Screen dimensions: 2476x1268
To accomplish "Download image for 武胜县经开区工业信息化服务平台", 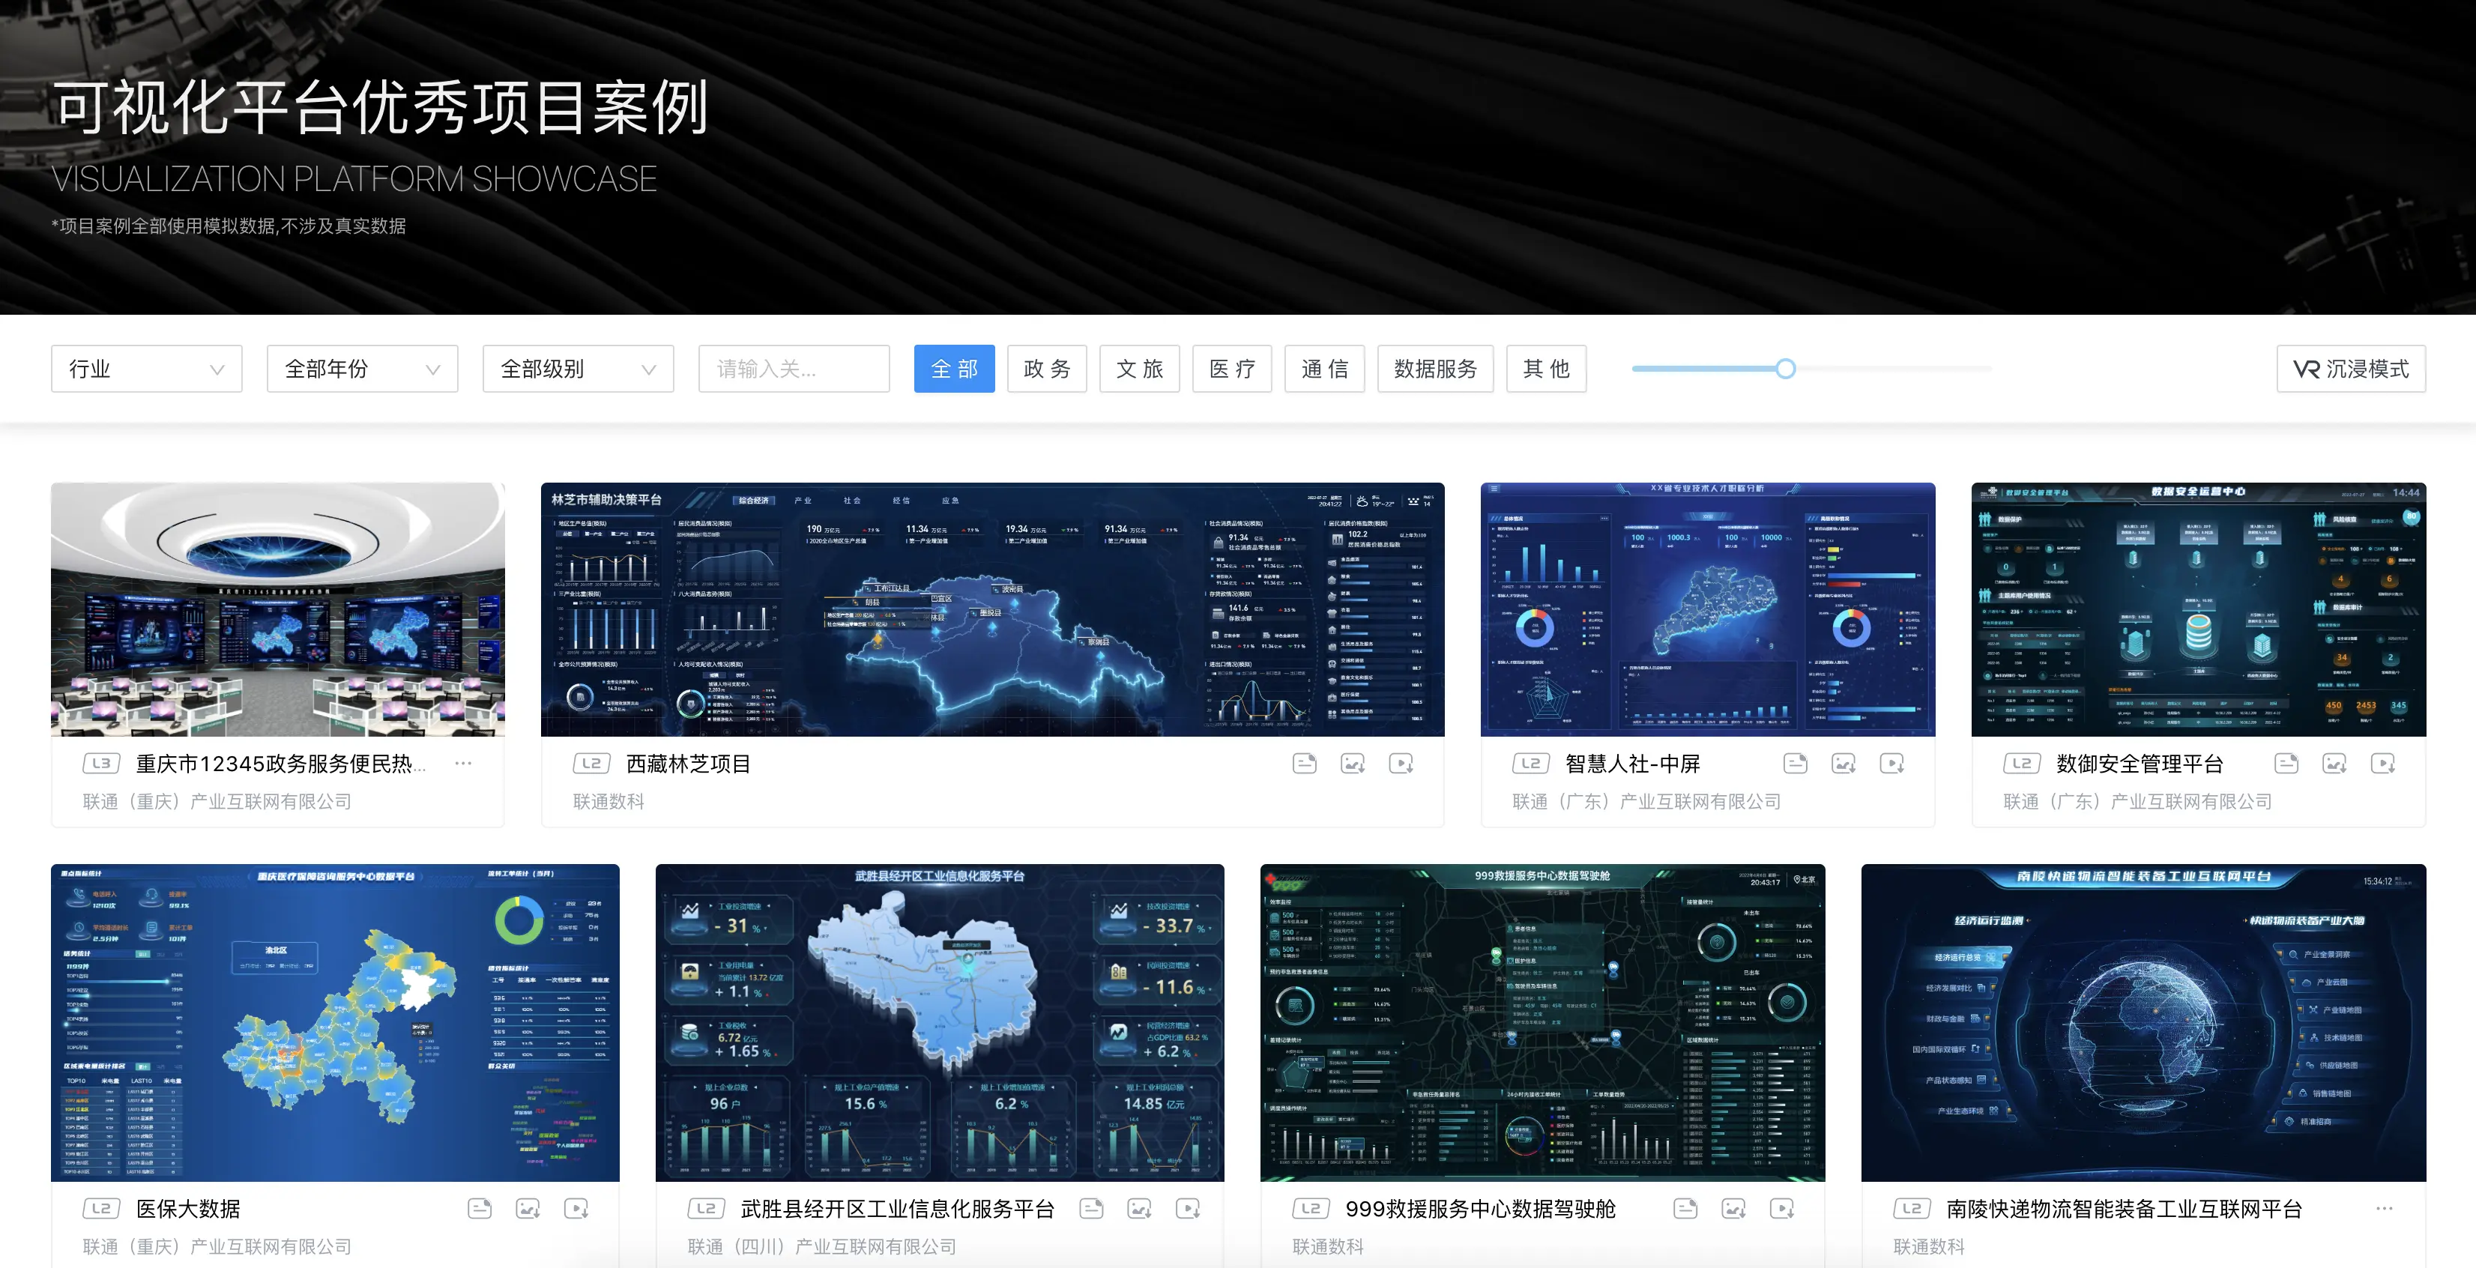I will click(1140, 1208).
